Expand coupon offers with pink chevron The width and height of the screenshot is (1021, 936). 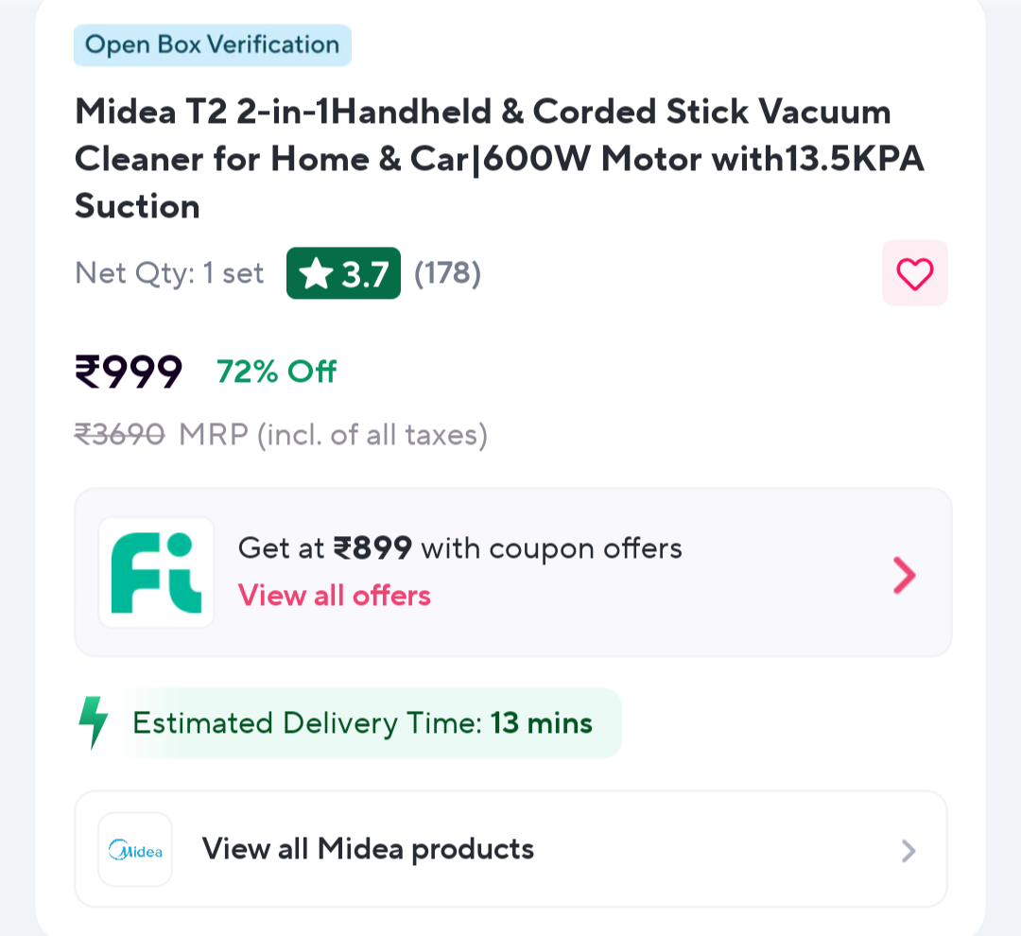(905, 575)
